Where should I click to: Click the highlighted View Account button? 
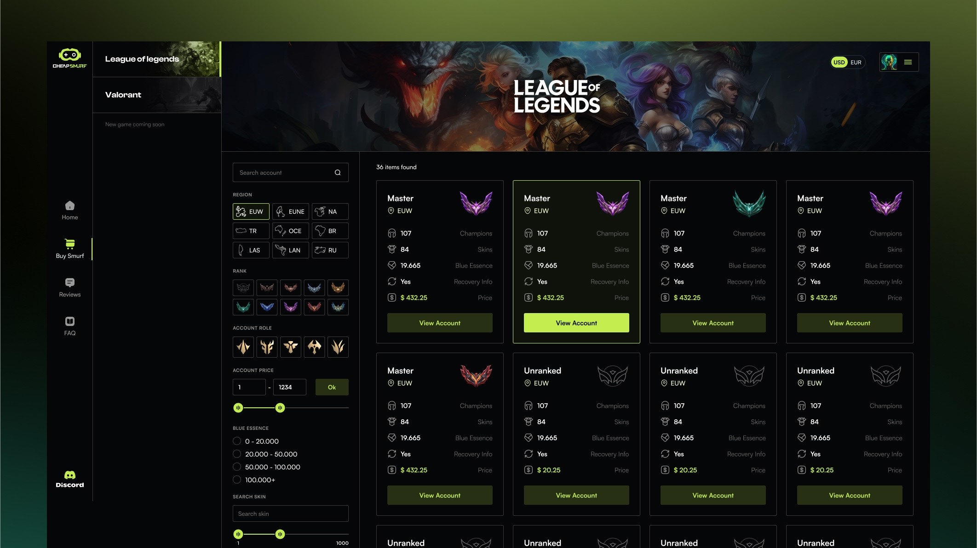[x=576, y=323]
